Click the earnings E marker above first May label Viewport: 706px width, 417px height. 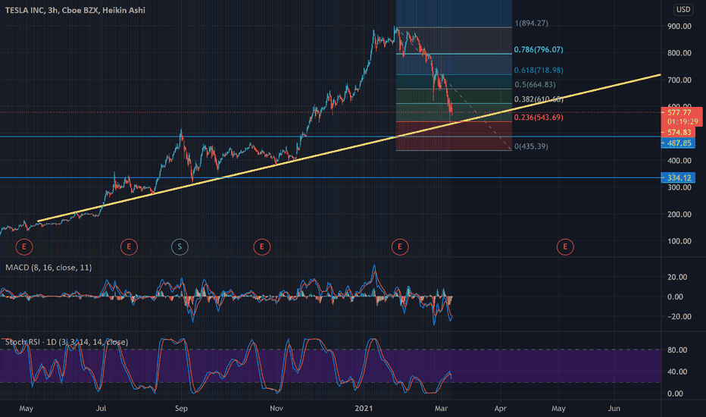point(24,246)
